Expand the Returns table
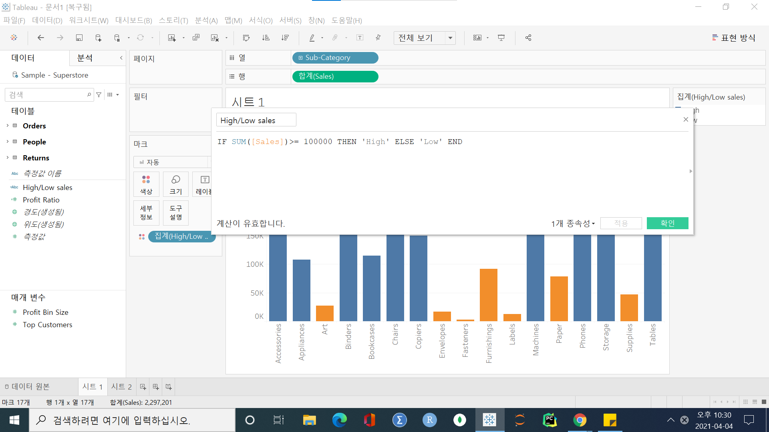Viewport: 769px width, 432px height. [8, 158]
